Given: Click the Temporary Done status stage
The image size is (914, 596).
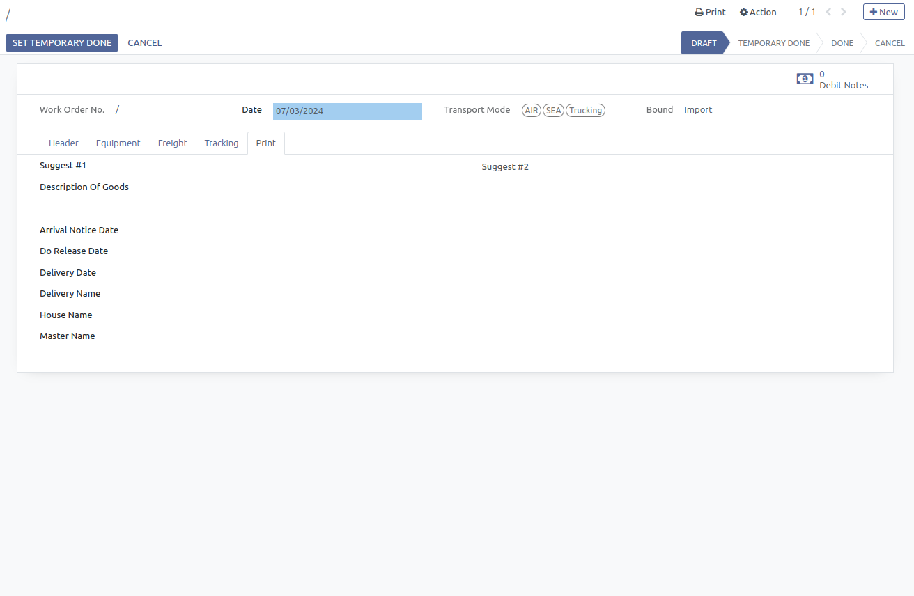Looking at the screenshot, I should (773, 43).
